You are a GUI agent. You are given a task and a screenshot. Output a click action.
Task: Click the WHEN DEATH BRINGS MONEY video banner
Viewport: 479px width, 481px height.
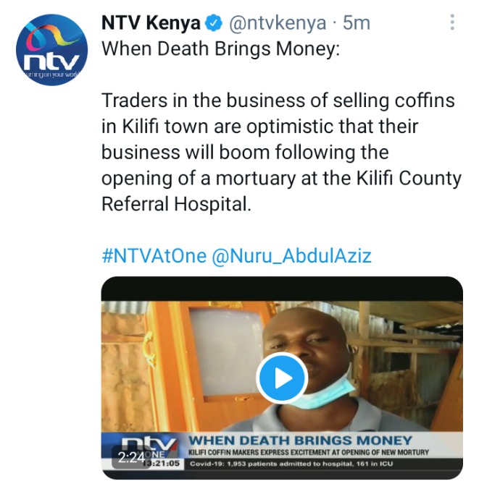(300, 440)
